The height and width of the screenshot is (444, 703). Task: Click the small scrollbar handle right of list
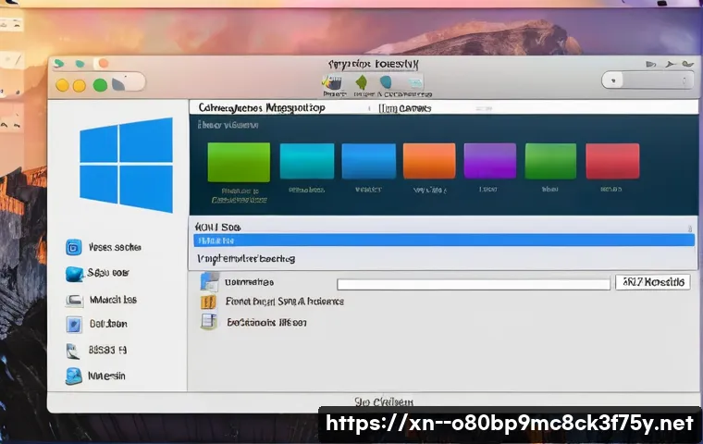(689, 228)
